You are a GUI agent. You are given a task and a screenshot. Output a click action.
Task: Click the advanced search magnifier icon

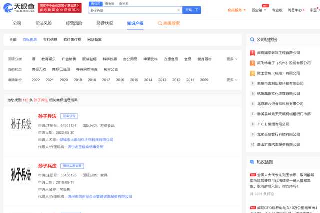click(159, 23)
